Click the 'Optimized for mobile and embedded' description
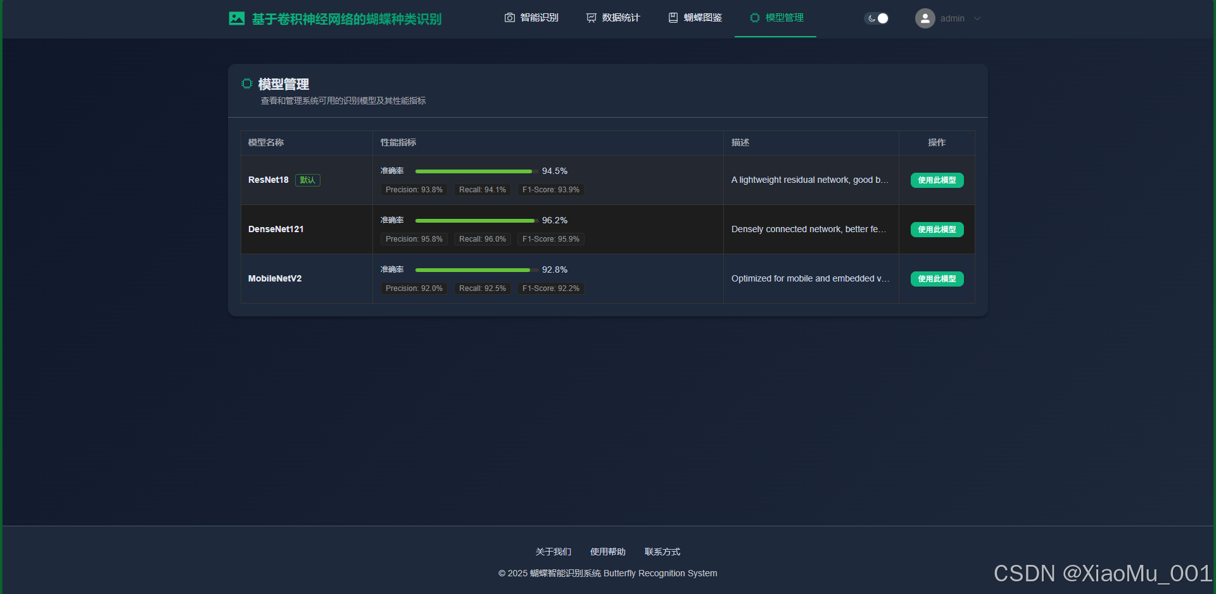 [811, 279]
